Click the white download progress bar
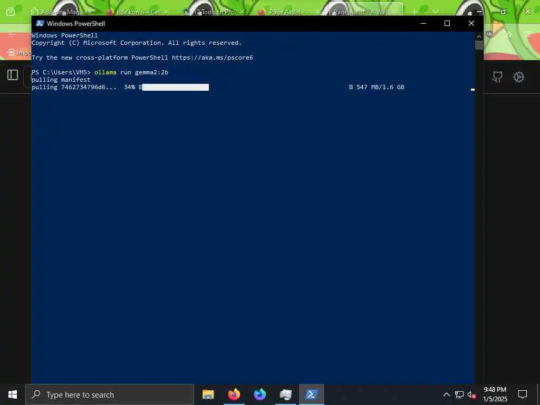 (176, 87)
